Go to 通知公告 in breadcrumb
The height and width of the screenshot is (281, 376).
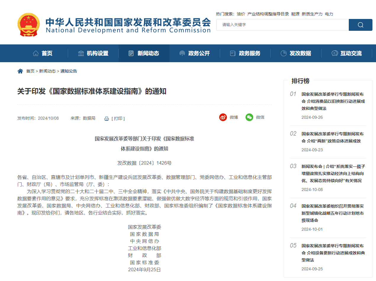click(x=69, y=71)
